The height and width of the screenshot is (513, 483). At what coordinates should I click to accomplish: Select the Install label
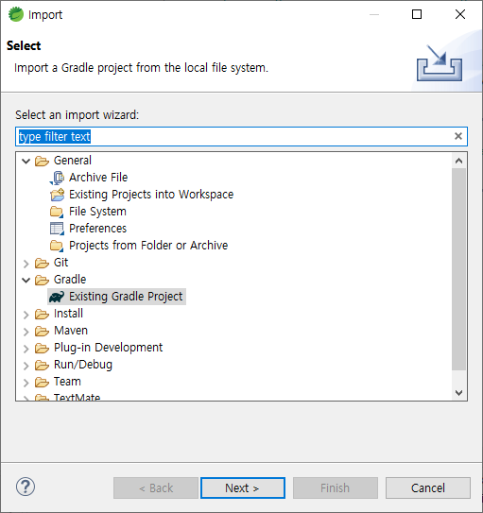pos(68,314)
